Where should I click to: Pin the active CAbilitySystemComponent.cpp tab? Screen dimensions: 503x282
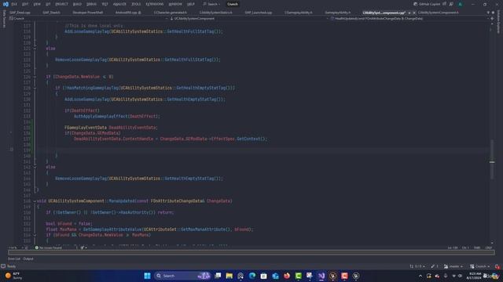pyautogui.click(x=409, y=13)
